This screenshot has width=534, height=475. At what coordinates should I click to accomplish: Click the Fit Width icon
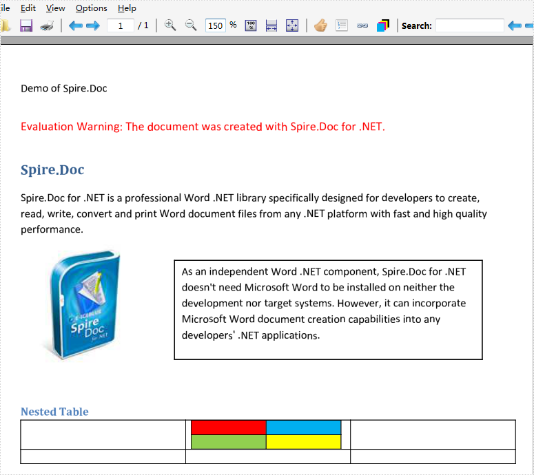coord(271,25)
